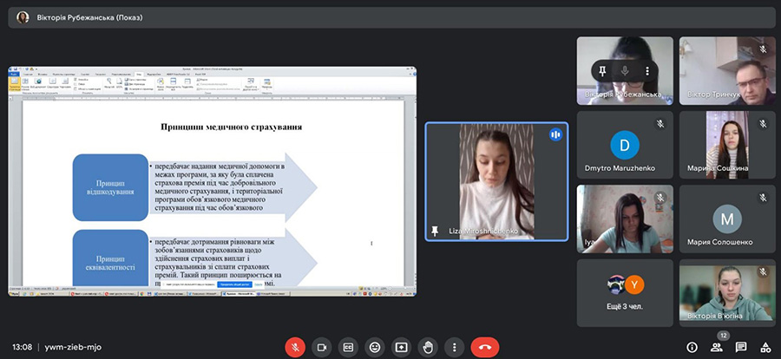Image resolution: width=781 pixels, height=359 pixels.
Task: Open the three-dot menu on Вікторія Рубежанська's tile
Action: pos(647,71)
